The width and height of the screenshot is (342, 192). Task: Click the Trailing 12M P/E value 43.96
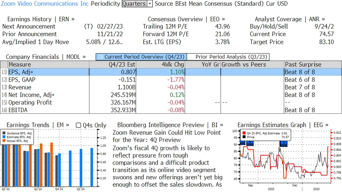click(x=222, y=26)
